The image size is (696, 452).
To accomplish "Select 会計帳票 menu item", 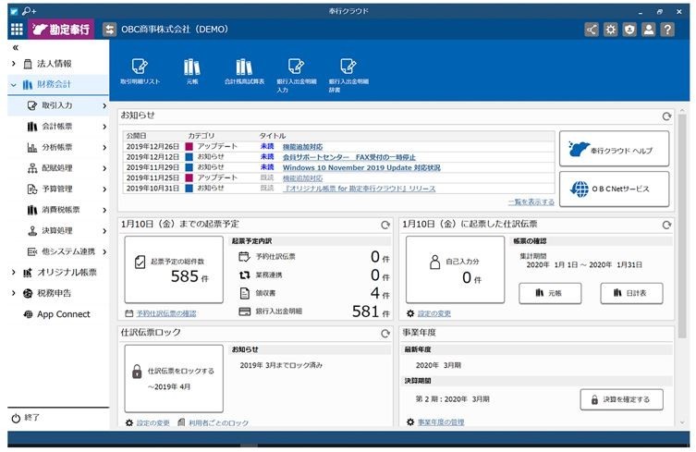I will pyautogui.click(x=58, y=127).
